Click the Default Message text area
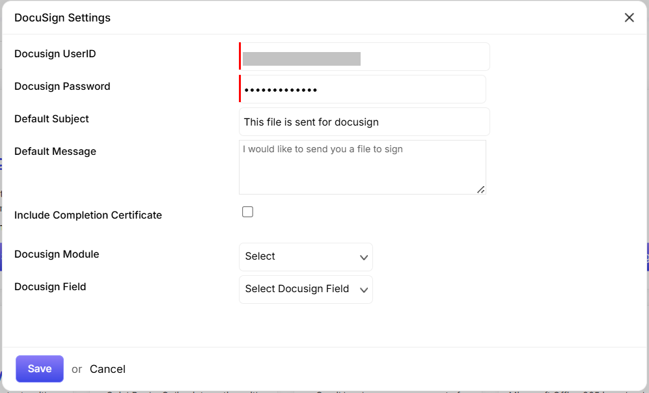 [x=362, y=167]
